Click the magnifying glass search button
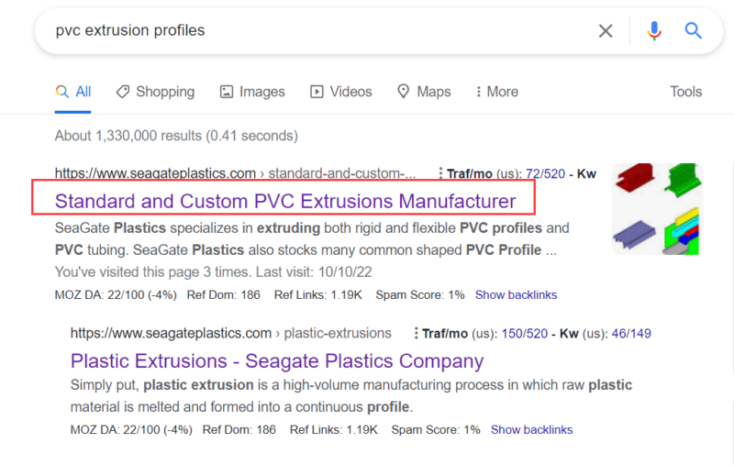Screen dimensions: 734x465 (694, 31)
